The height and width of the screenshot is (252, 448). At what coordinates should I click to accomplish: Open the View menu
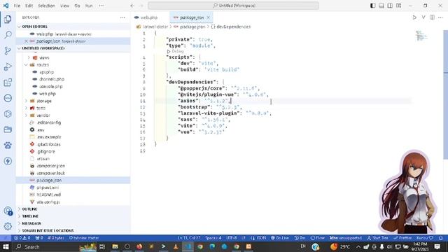pos(65,6)
